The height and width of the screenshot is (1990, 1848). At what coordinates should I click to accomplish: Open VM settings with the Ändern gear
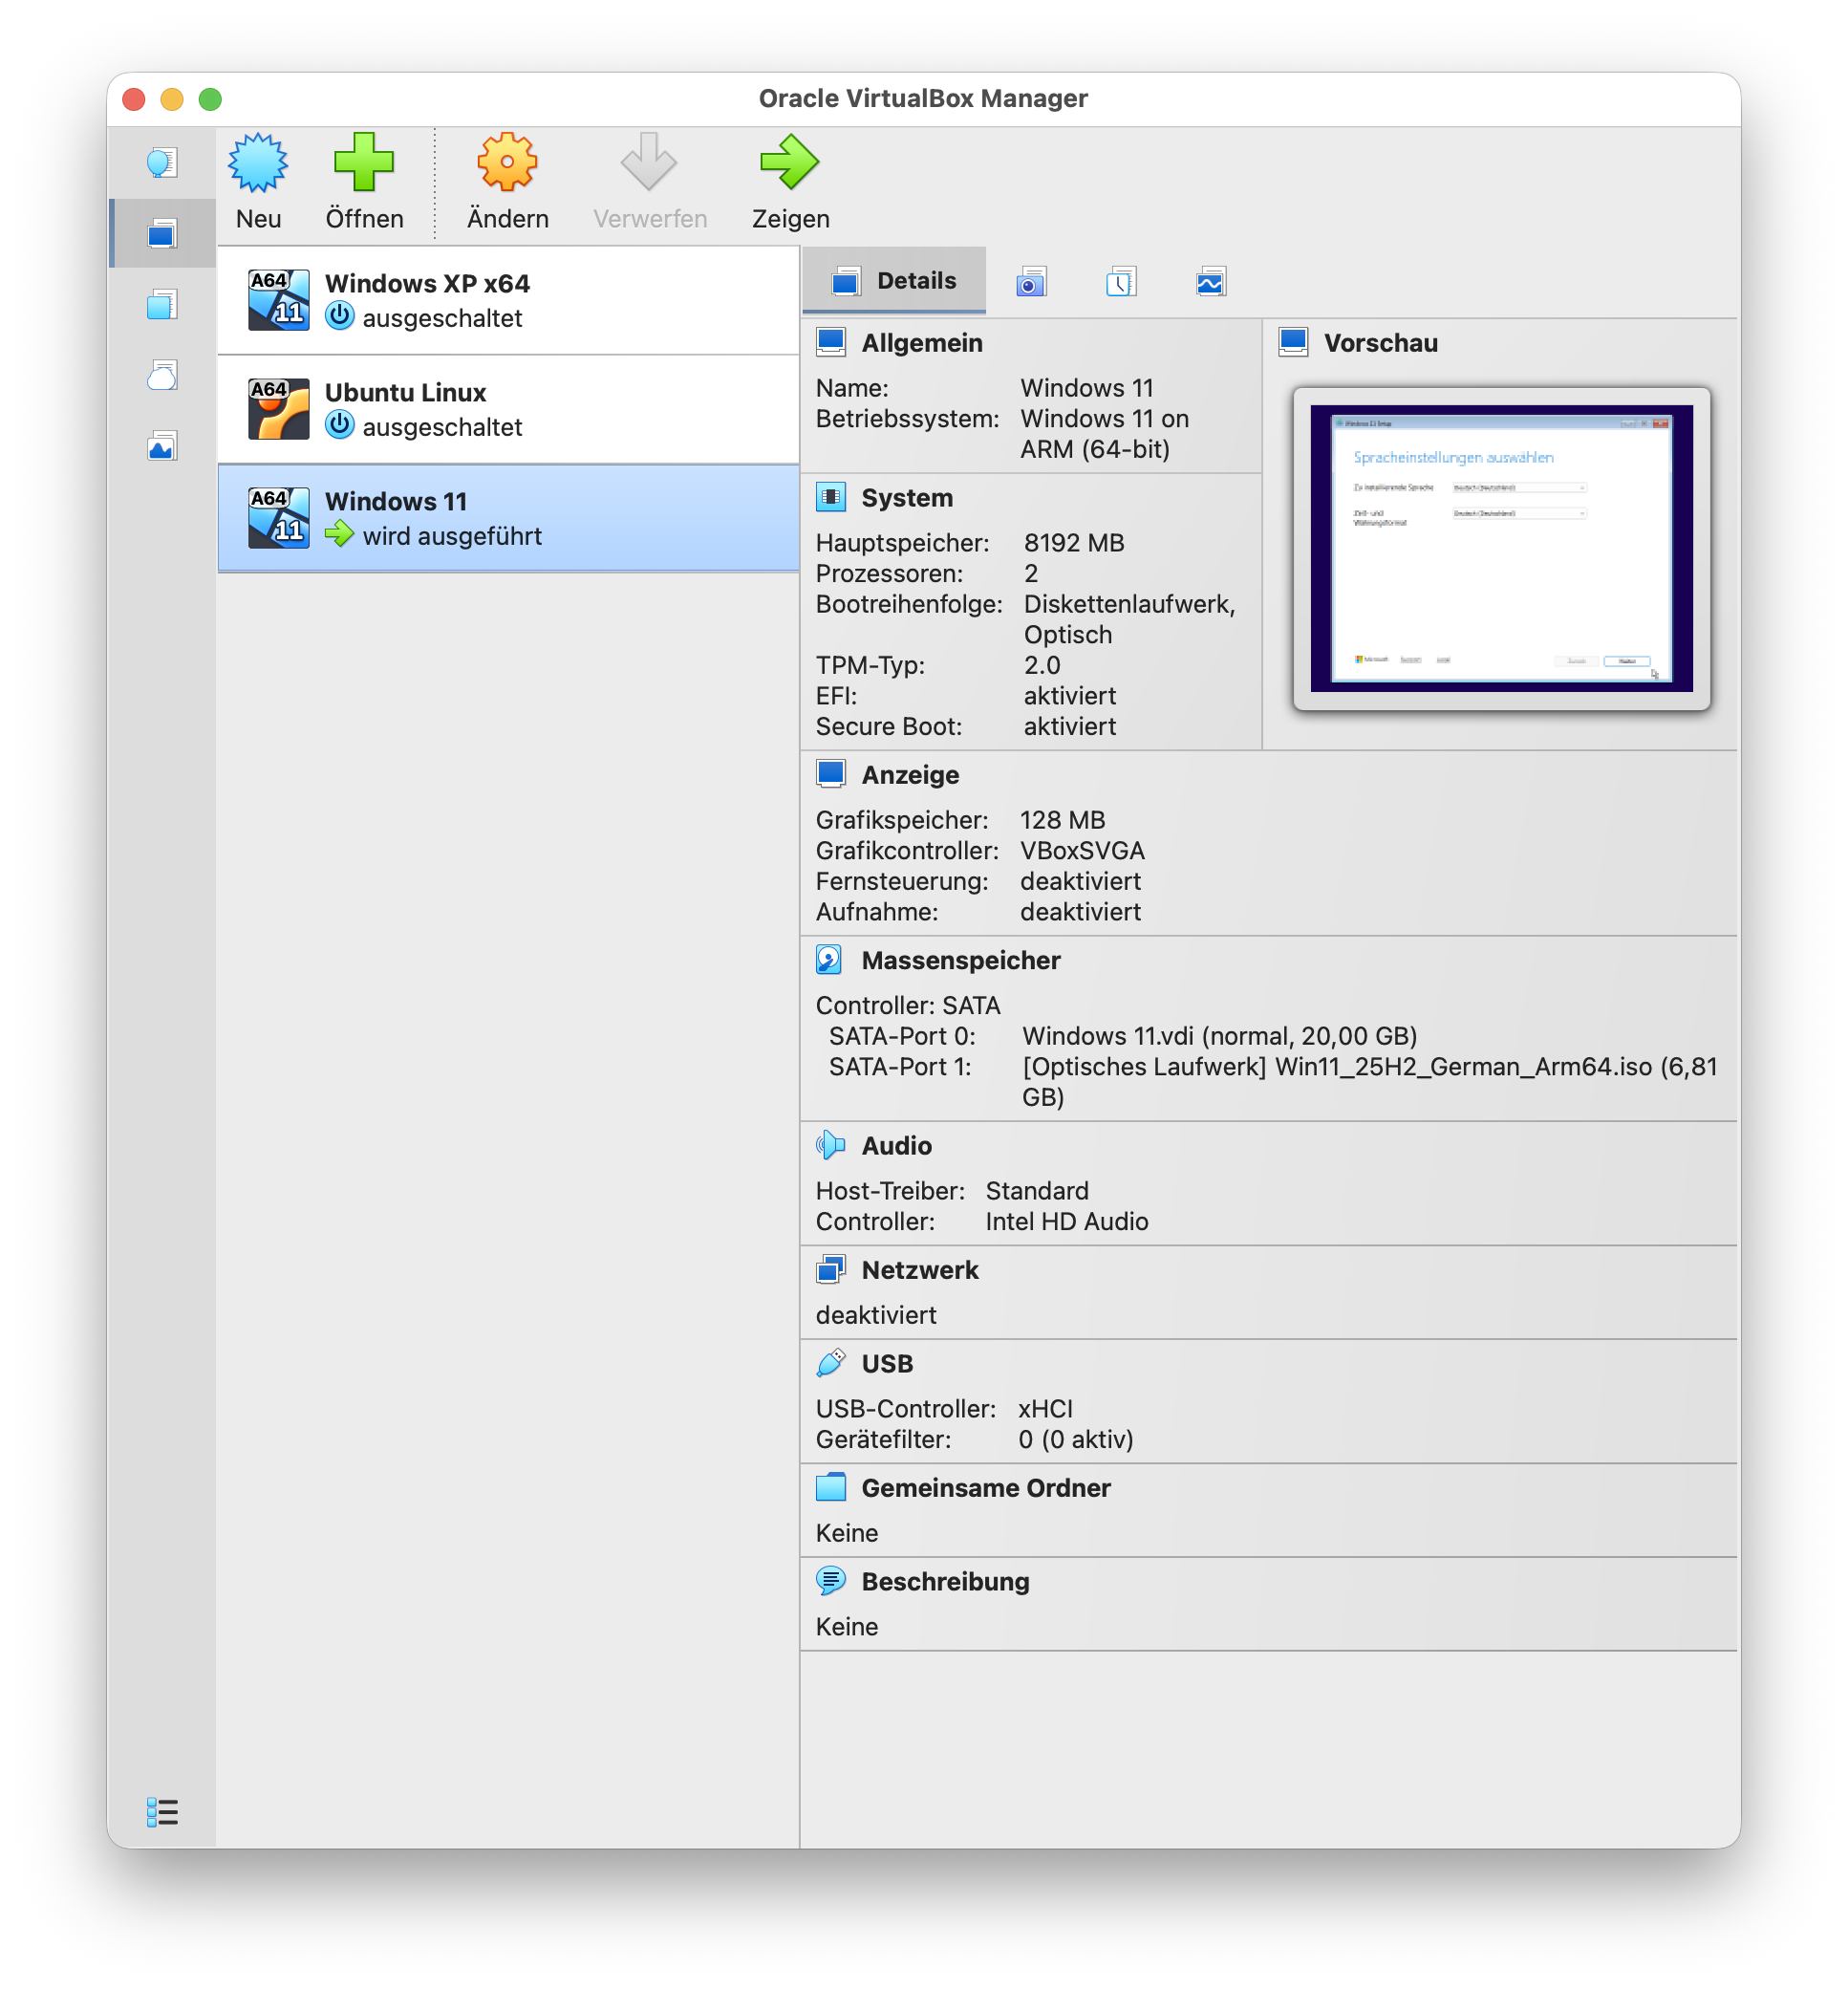(507, 183)
